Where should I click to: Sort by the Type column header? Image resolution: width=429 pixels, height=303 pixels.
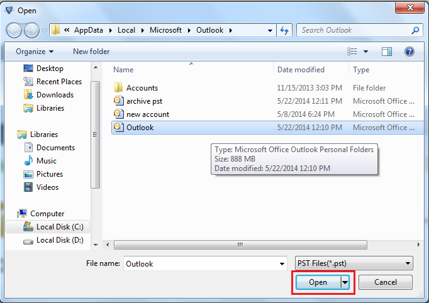coord(361,70)
